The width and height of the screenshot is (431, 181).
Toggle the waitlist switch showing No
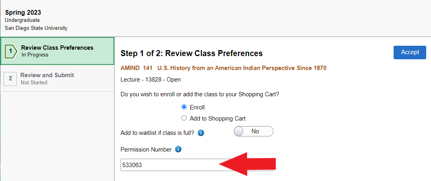[254, 131]
